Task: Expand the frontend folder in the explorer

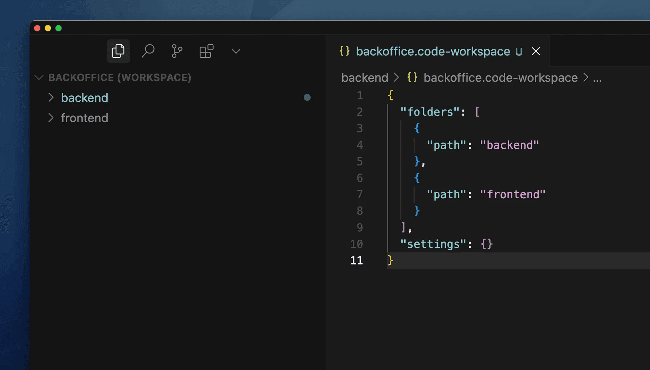Action: tap(51, 118)
